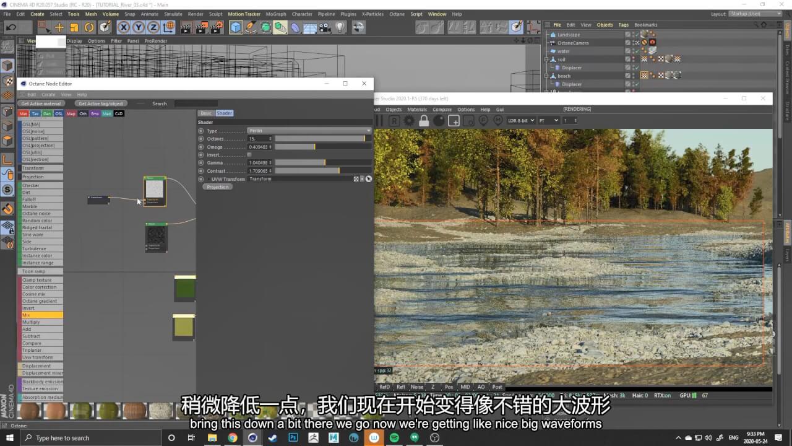Click the render lock icon in Octane viewer
Image resolution: width=792 pixels, height=446 pixels.
(424, 121)
